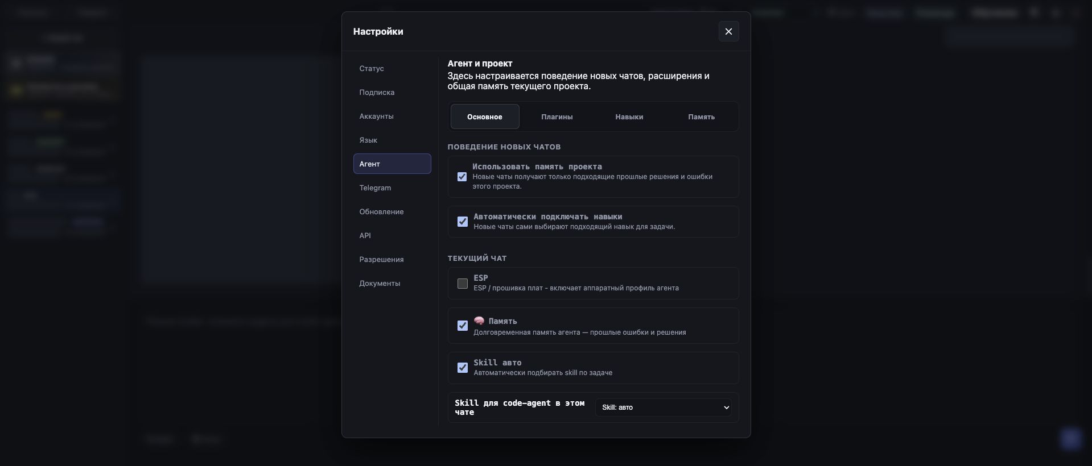Click the brain icon beside Память

(479, 321)
